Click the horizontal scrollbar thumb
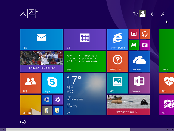 point(68,129)
